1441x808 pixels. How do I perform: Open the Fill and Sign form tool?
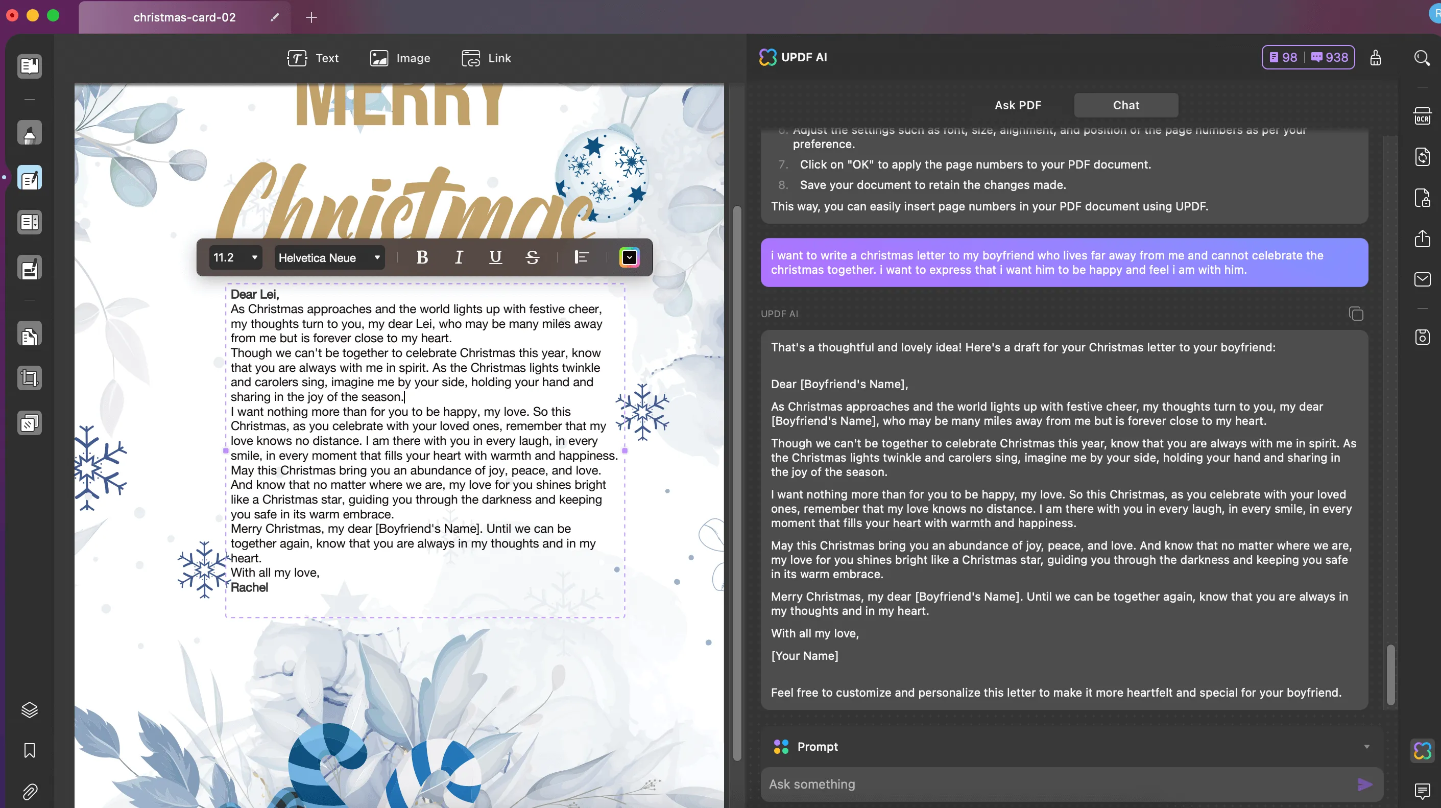(x=29, y=268)
